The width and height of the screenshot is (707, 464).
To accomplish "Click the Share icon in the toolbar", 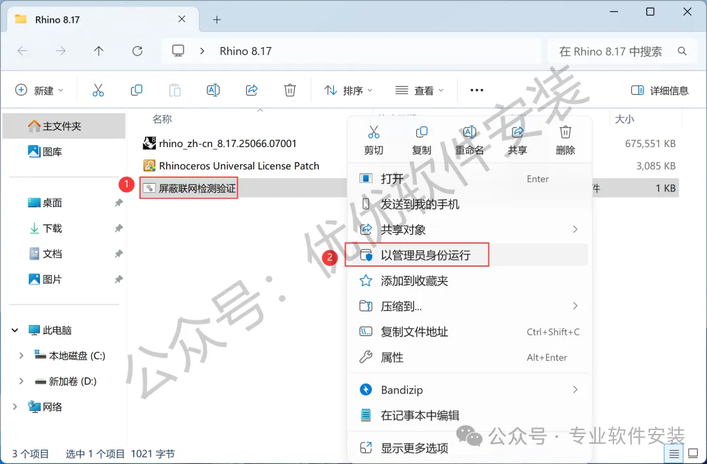I will point(251,90).
